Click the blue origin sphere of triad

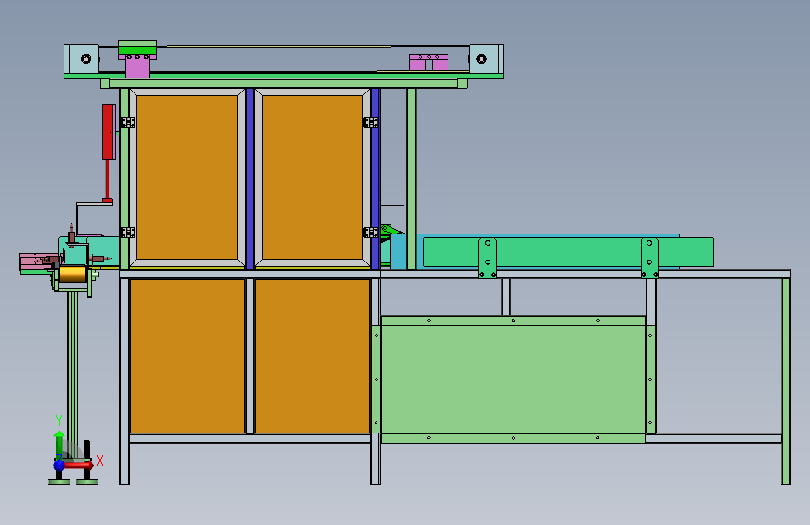(60, 465)
